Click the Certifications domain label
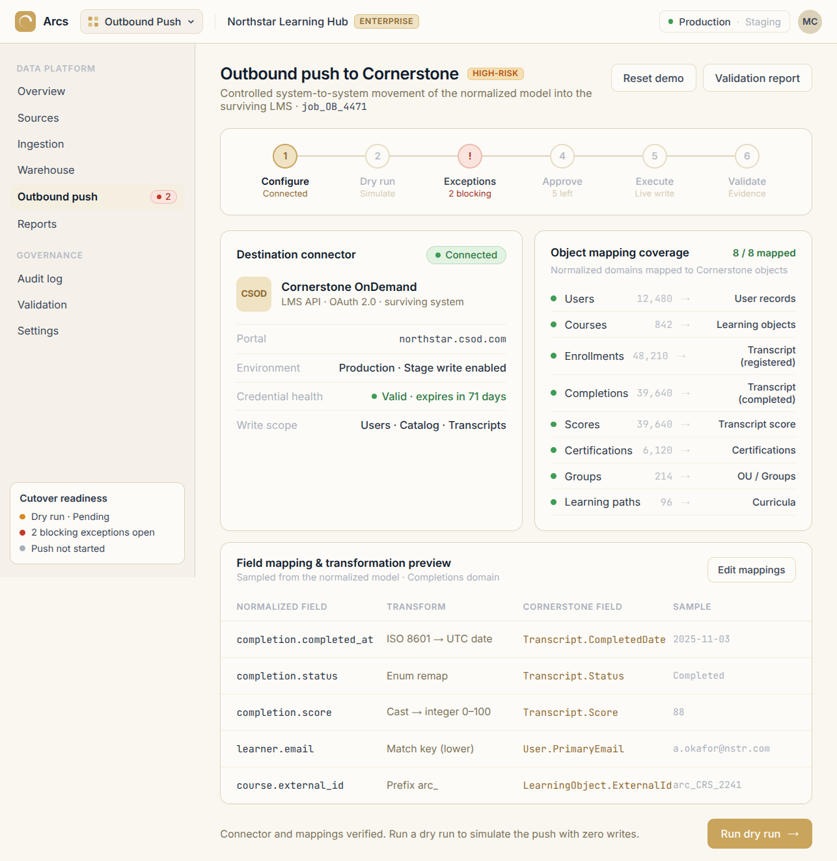The image size is (837, 861). coord(598,450)
